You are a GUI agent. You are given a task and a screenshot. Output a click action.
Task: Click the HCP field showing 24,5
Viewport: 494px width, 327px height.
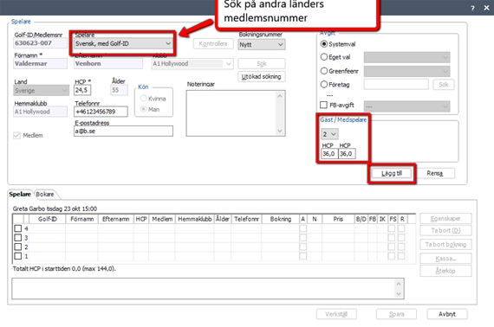tap(82, 90)
